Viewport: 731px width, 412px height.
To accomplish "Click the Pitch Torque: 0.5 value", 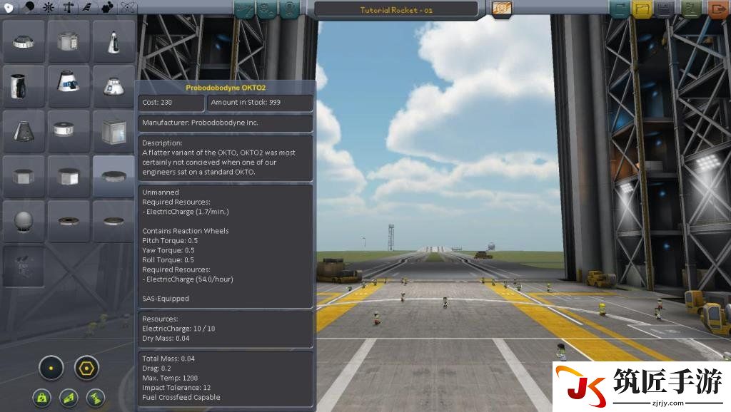I will 170,241.
